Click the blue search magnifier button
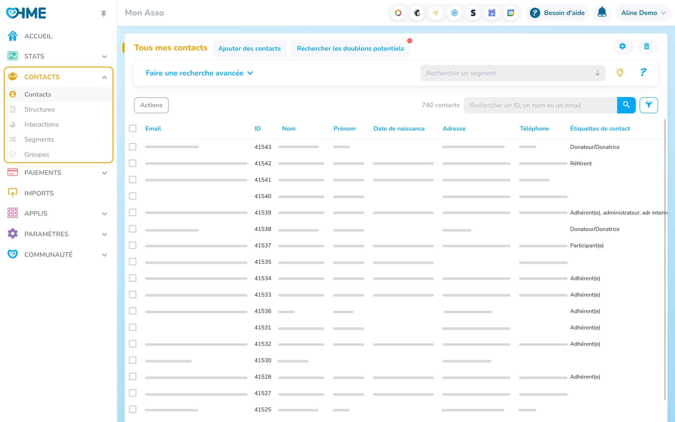 click(626, 105)
